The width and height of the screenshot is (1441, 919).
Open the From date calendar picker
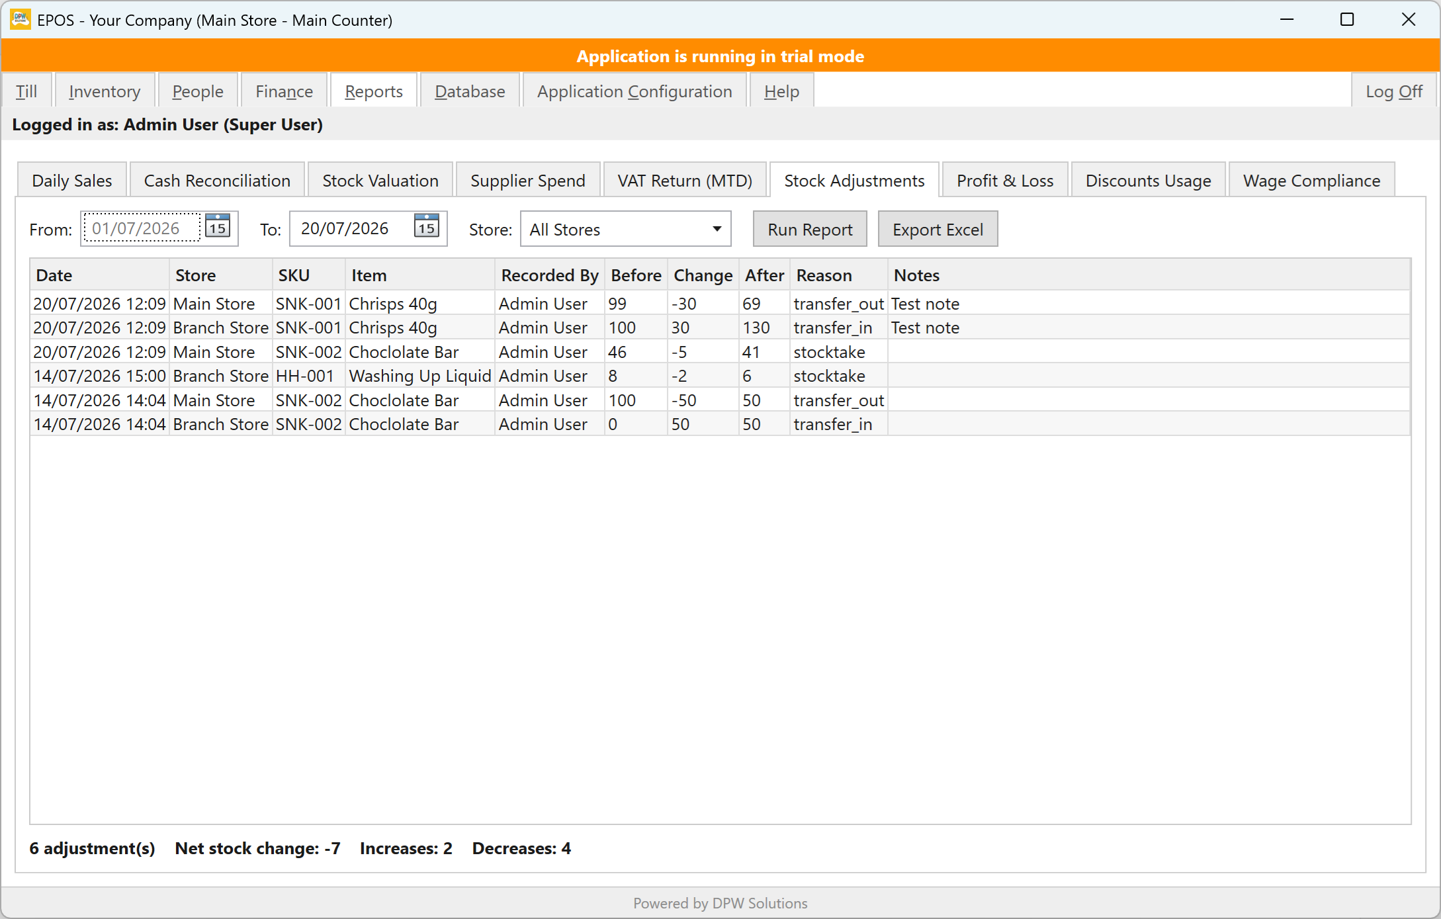tap(218, 227)
